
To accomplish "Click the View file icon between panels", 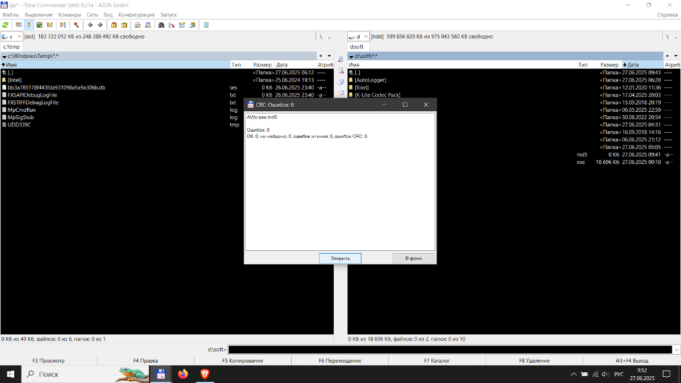I will pyautogui.click(x=341, y=60).
